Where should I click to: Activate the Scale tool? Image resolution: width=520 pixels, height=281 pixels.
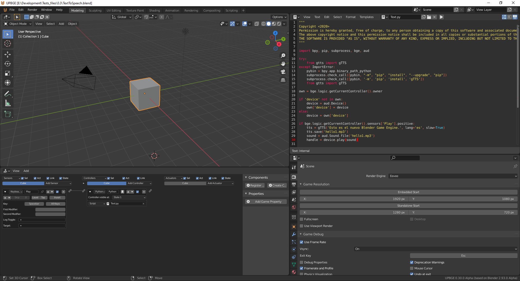(8, 73)
